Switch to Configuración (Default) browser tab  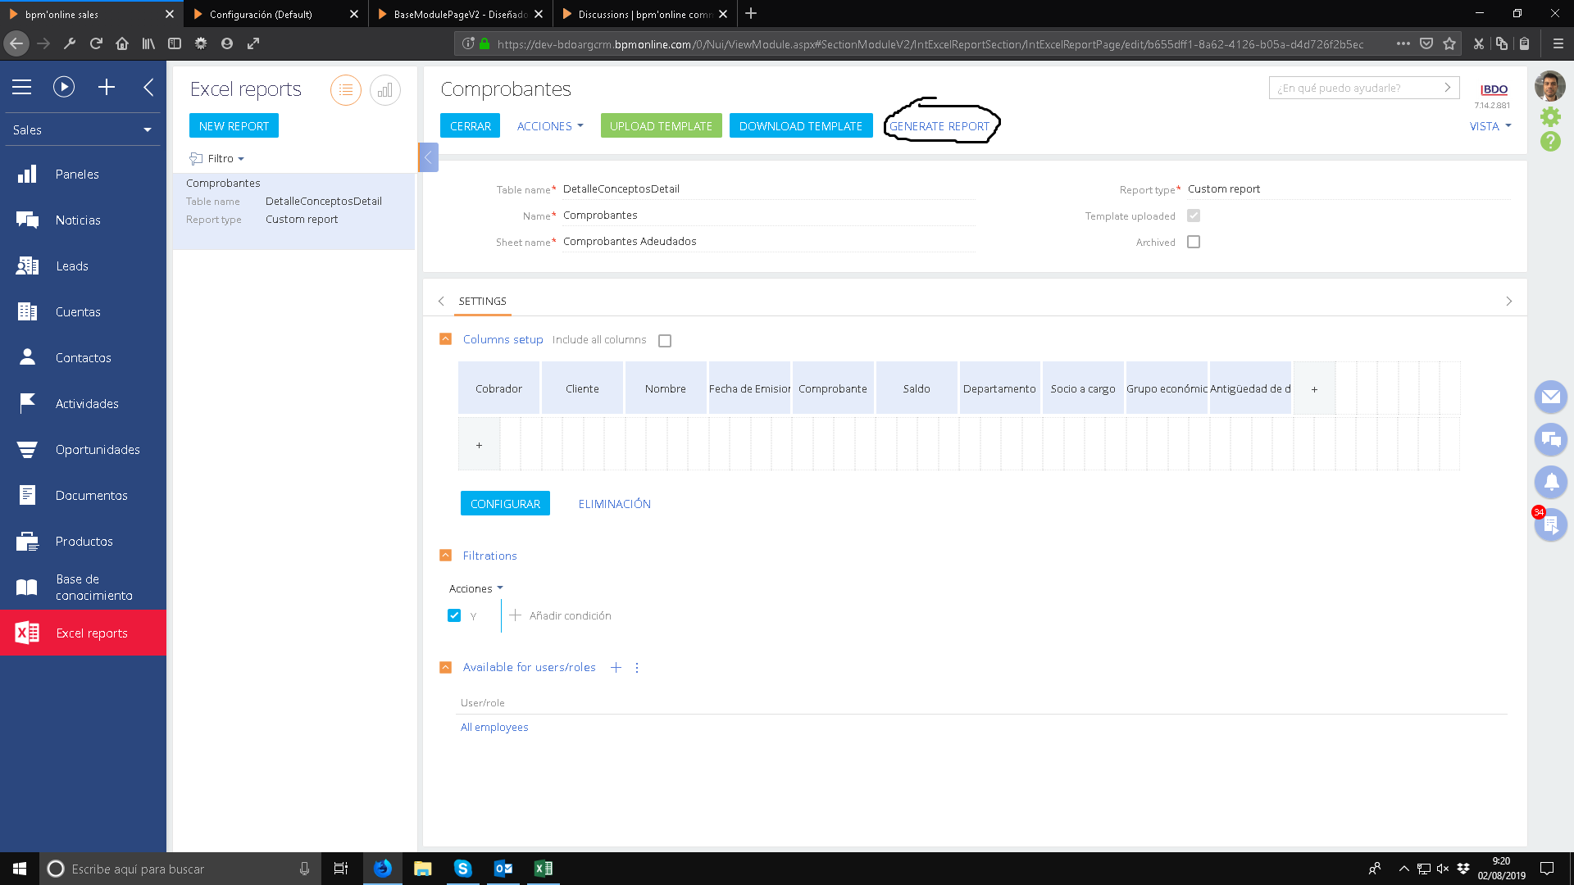pos(276,14)
